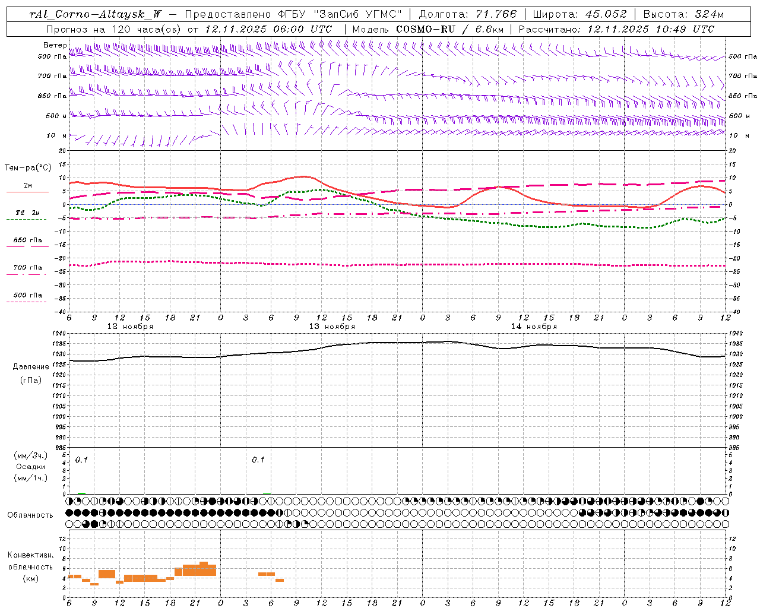760x608 pixels.
Task: Select the longitude value Долгота: 71.766
Action: pos(468,14)
